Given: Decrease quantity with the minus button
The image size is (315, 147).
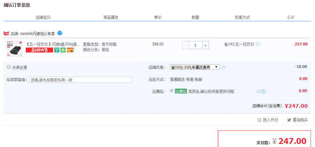Looking at the screenshot, I should tap(185, 45).
